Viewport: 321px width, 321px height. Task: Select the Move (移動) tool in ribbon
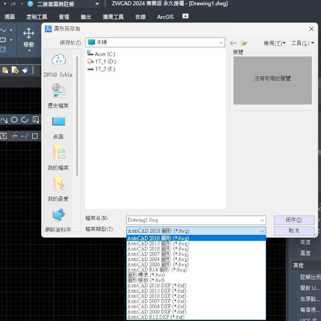coord(29,37)
